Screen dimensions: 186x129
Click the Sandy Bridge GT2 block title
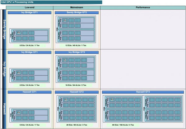77,13
